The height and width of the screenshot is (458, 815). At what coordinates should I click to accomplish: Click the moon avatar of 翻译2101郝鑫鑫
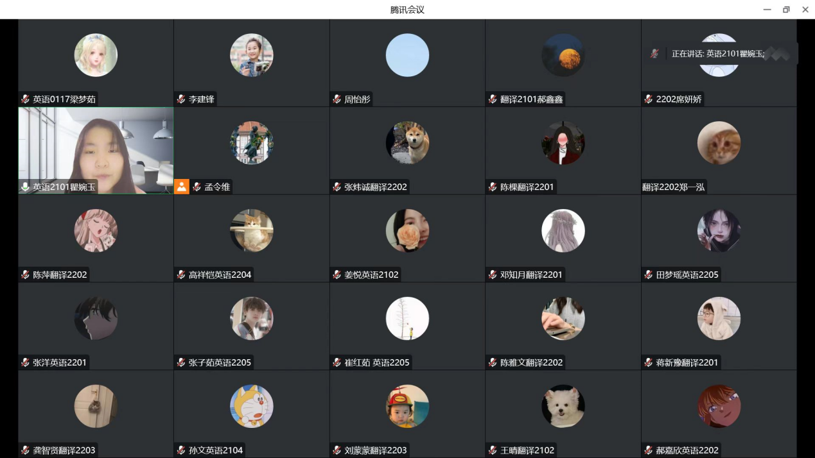563,55
